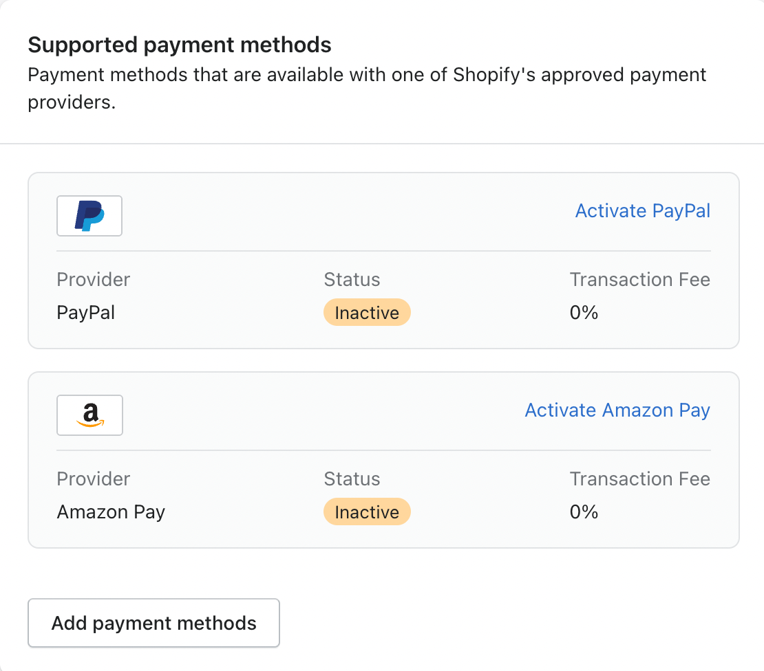Click the Activate Amazon Pay link

[617, 410]
